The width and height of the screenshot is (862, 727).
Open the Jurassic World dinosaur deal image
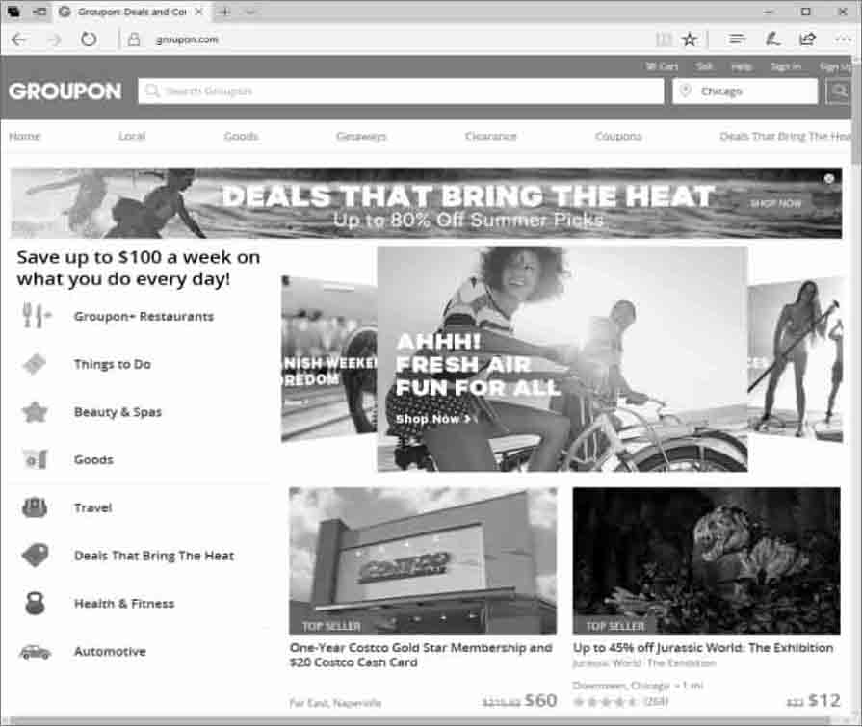[706, 560]
